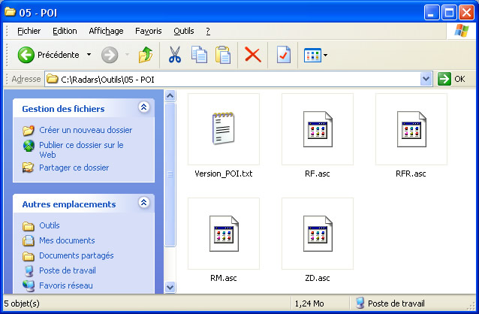Viewport: 479px width, 314px height.
Task: Click Partager ce dossier link
Action: click(x=74, y=168)
